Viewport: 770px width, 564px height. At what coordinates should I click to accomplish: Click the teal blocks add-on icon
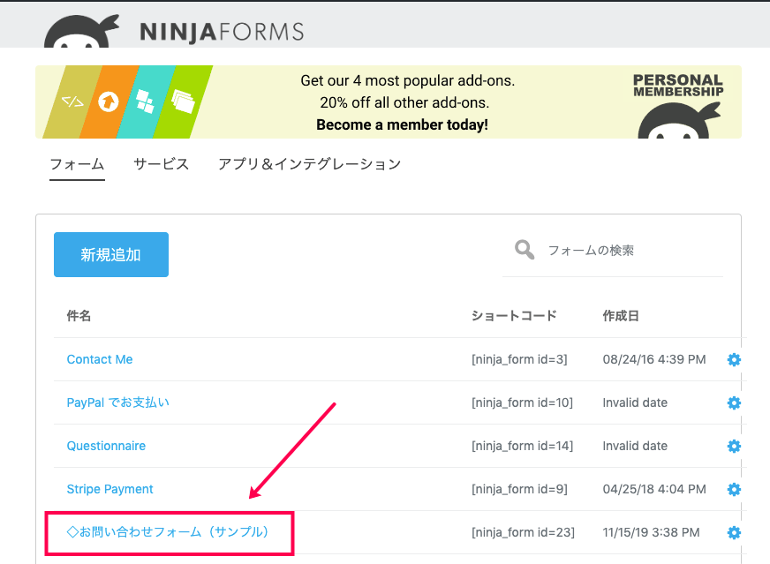point(145,102)
